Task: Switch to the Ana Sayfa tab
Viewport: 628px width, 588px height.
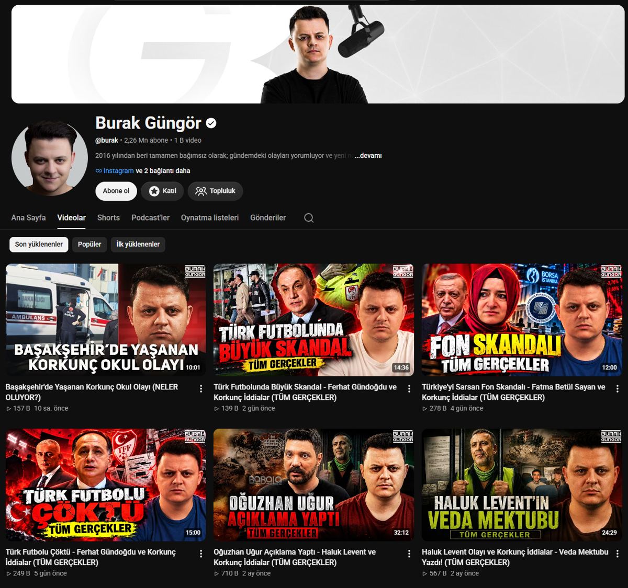Action: tap(28, 217)
